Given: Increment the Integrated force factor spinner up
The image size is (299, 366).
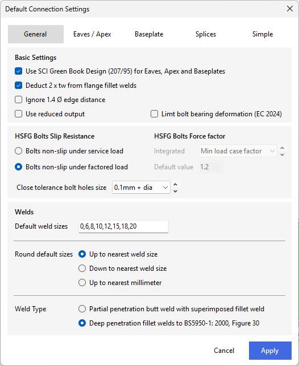Looking at the screenshot, I should tap(283, 148).
